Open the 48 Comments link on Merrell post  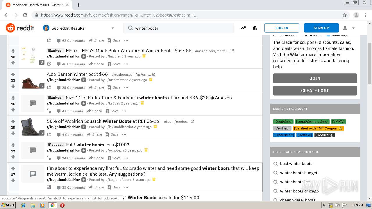71,64
